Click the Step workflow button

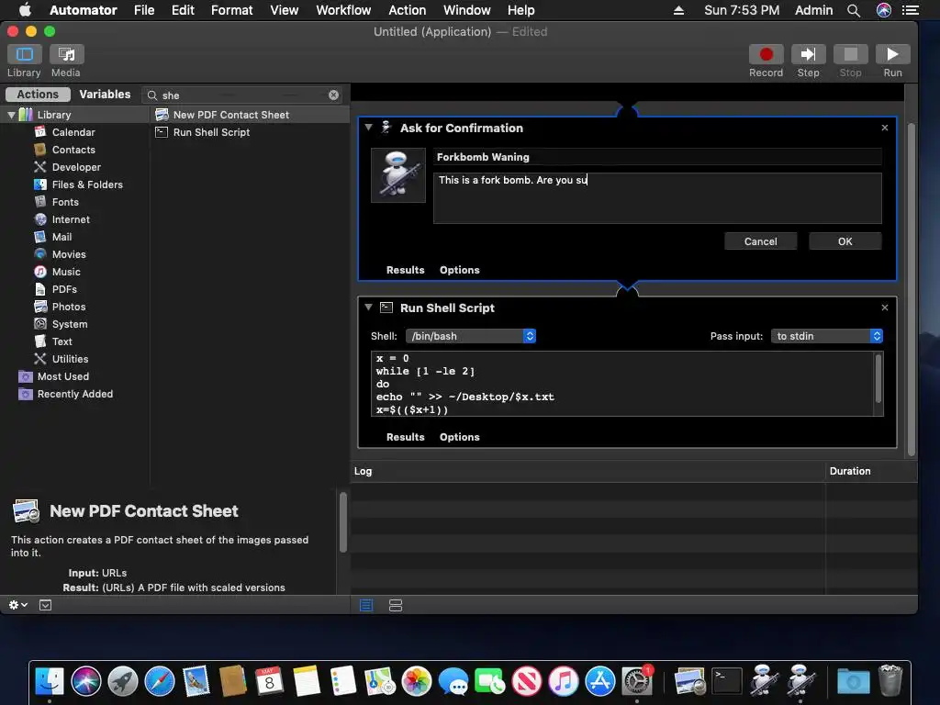click(x=808, y=54)
